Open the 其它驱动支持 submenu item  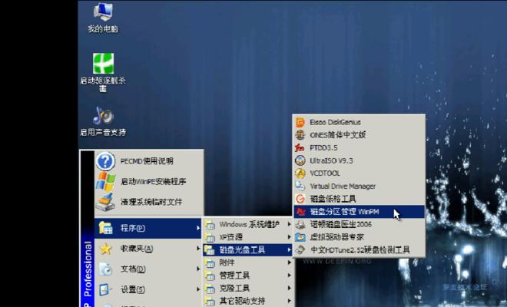coord(247,301)
